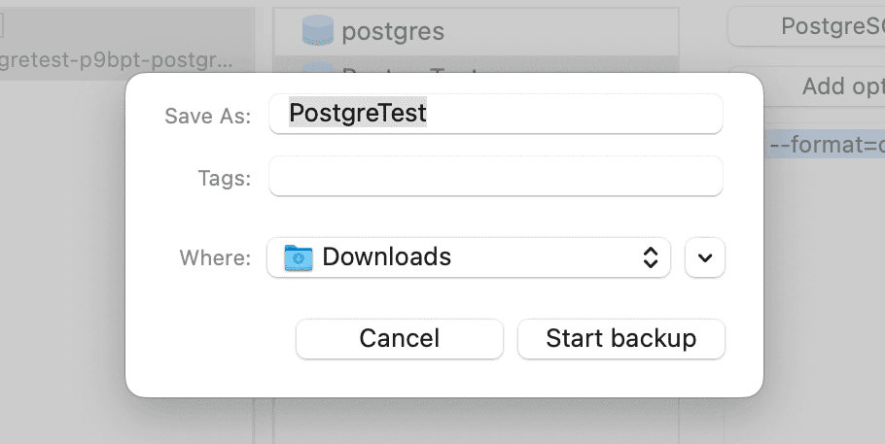Open the PostgreSQL version dropdown behind the dialog
The image size is (885, 444).
pyautogui.click(x=805, y=27)
